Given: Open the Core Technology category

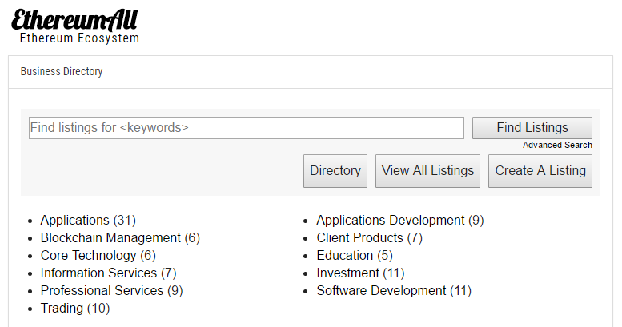Looking at the screenshot, I should (x=89, y=255).
